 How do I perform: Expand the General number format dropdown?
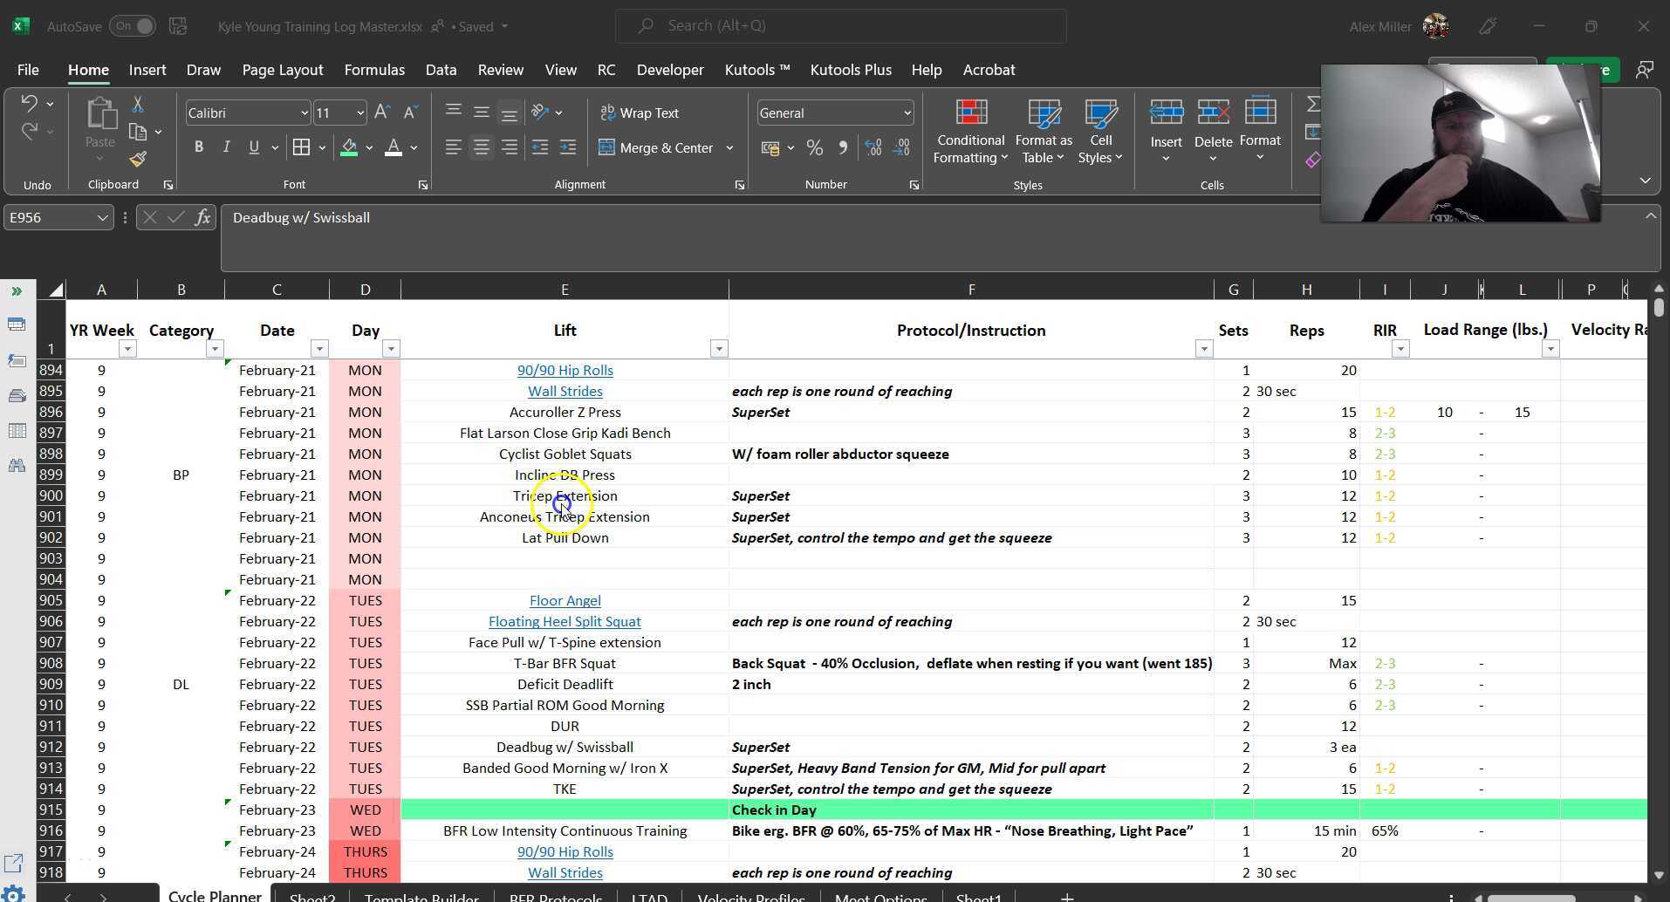click(x=907, y=113)
